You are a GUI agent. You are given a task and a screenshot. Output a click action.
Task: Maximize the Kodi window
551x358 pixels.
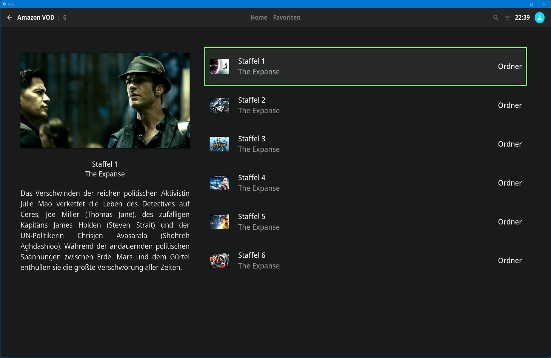click(x=532, y=4)
